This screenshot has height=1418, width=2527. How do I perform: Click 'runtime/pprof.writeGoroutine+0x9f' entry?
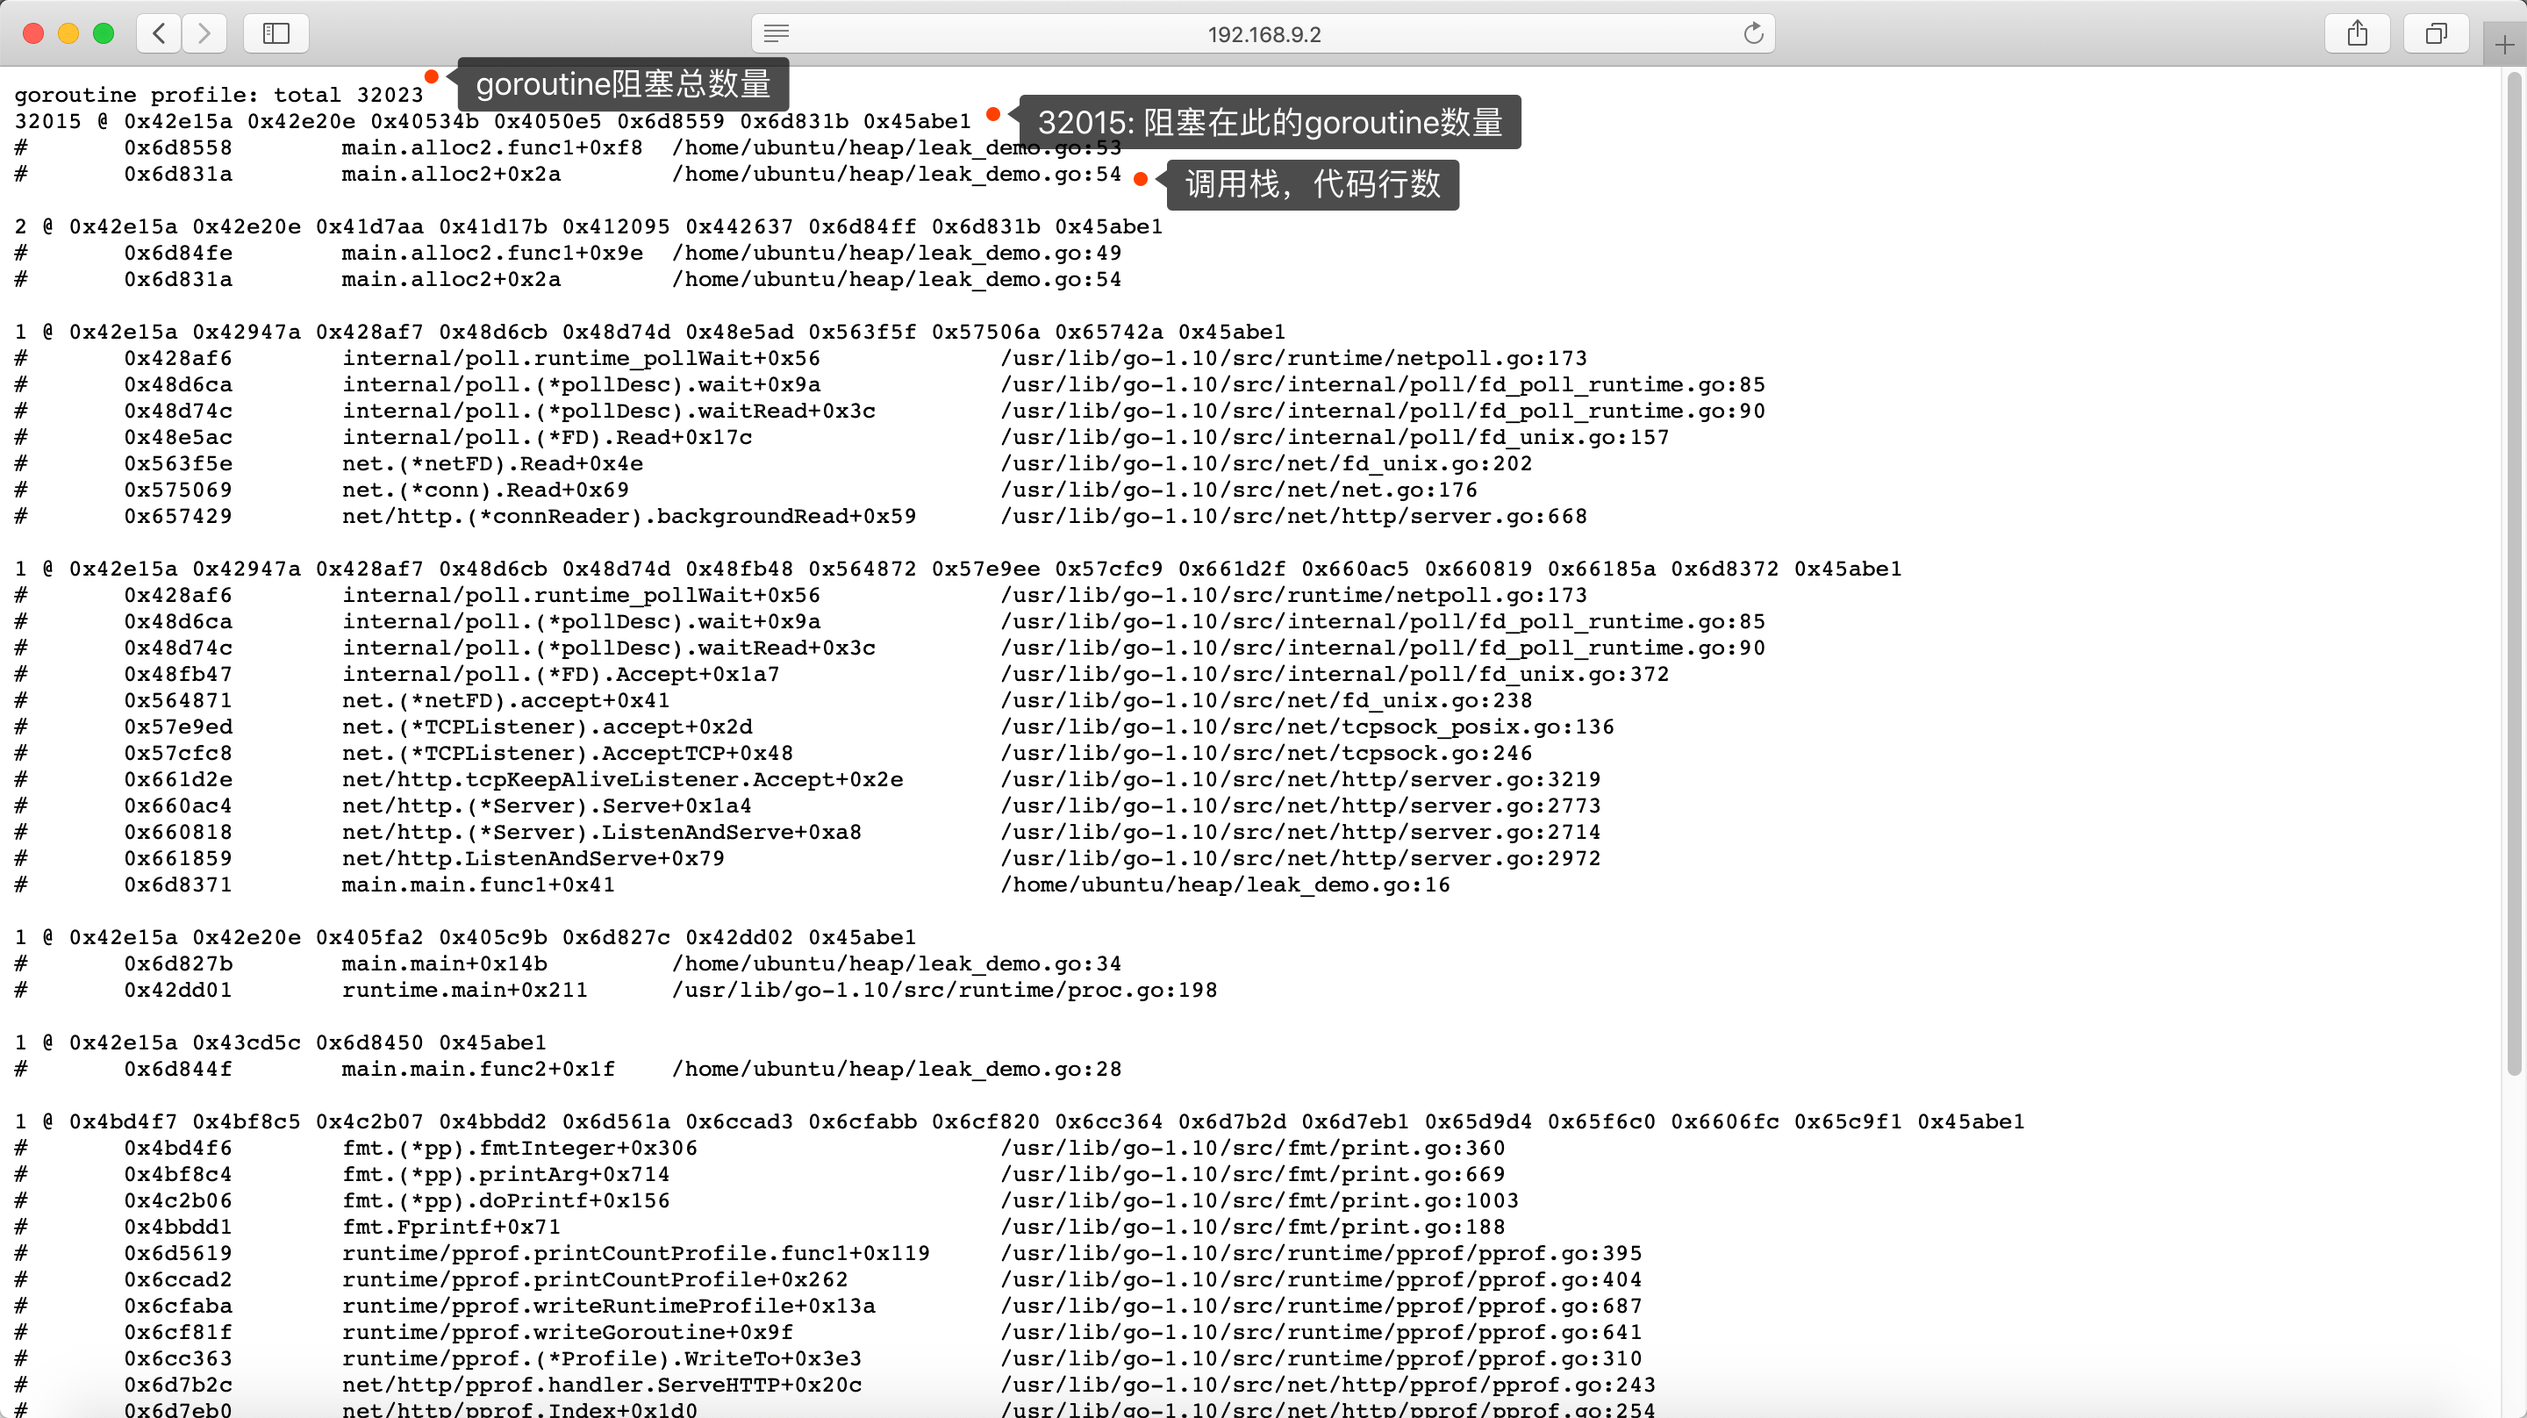pyautogui.click(x=568, y=1333)
